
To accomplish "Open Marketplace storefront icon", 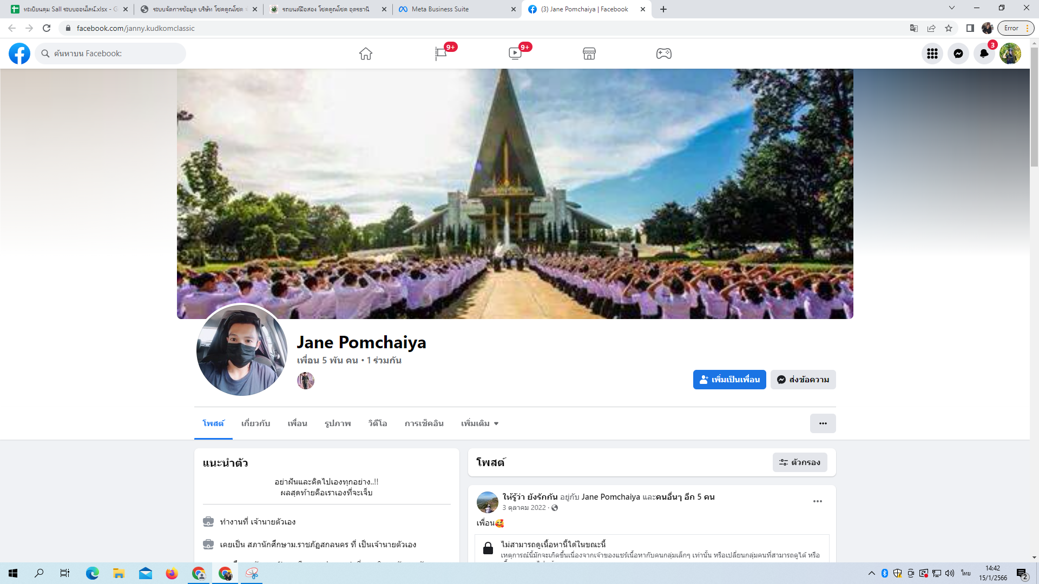I will (589, 54).
